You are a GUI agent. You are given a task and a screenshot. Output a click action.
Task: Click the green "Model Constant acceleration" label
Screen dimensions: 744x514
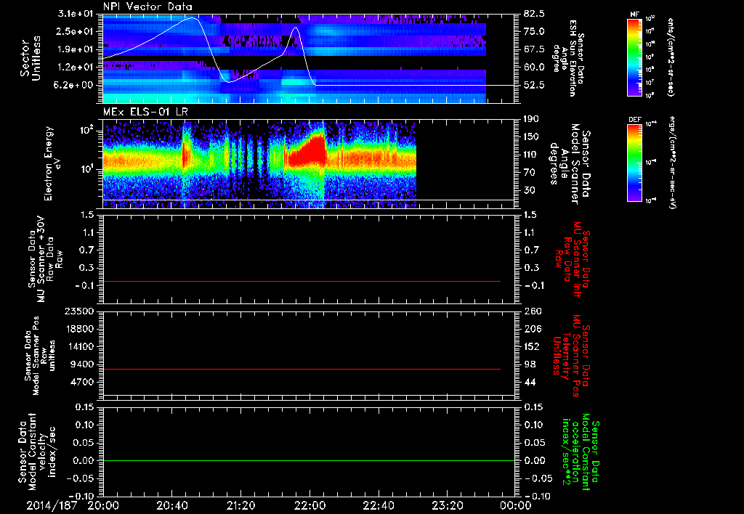581,453
